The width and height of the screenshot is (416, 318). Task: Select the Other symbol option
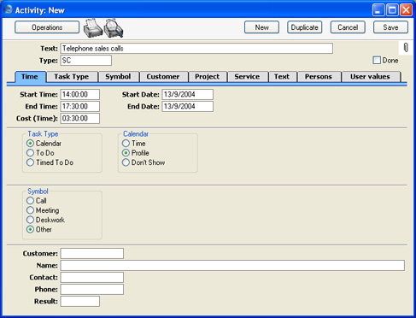(x=30, y=229)
